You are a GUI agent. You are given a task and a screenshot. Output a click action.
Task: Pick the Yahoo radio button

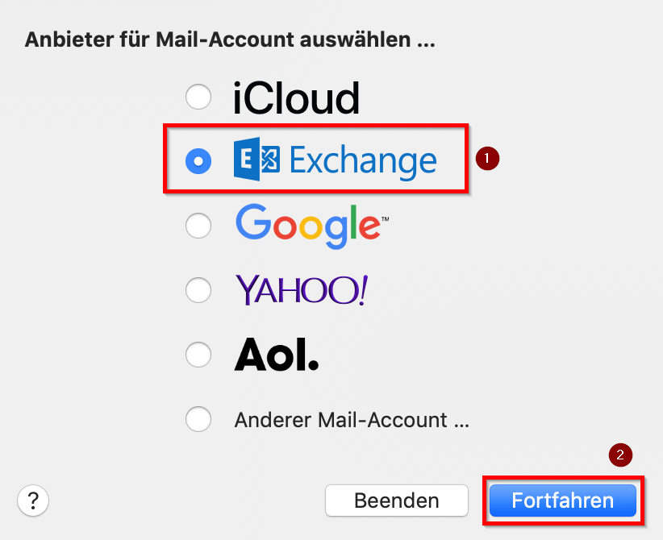198,289
